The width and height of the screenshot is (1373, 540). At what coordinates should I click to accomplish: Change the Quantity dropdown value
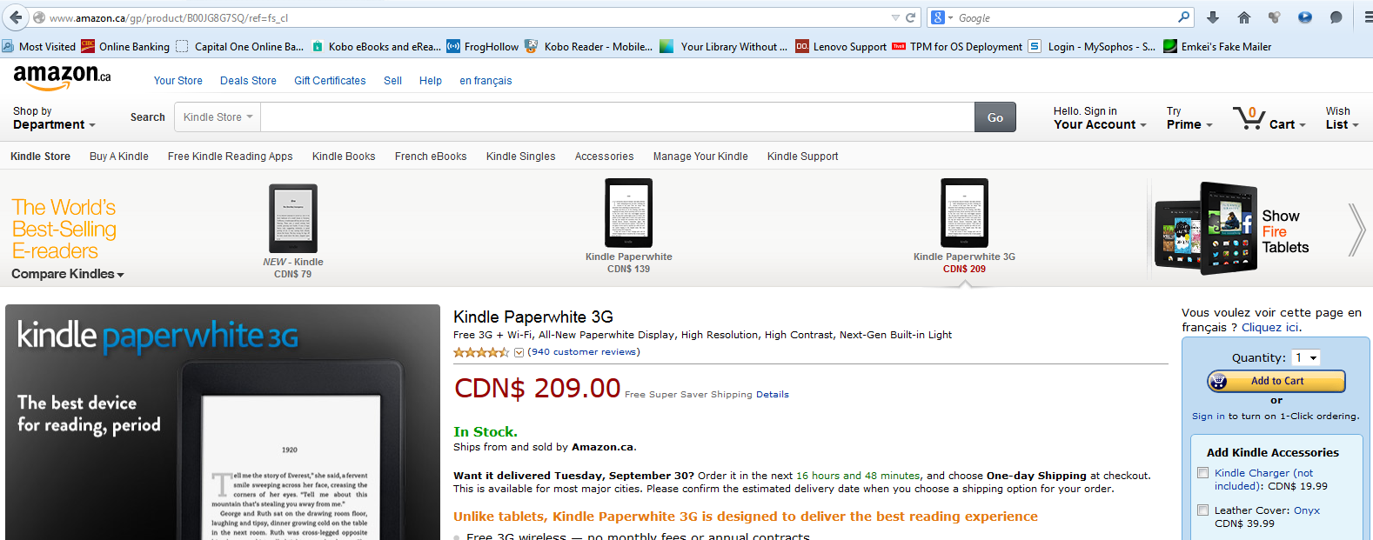[1305, 357]
